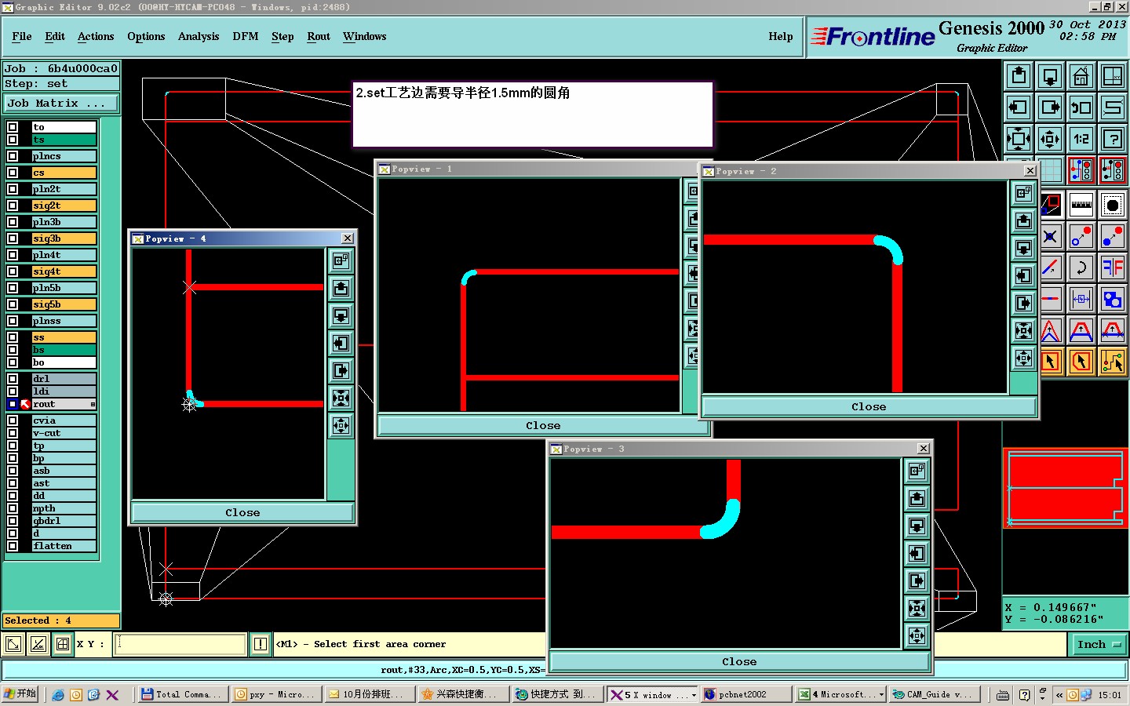Toggle the 'rout' layer checkbox
1130x706 pixels.
(x=13, y=404)
